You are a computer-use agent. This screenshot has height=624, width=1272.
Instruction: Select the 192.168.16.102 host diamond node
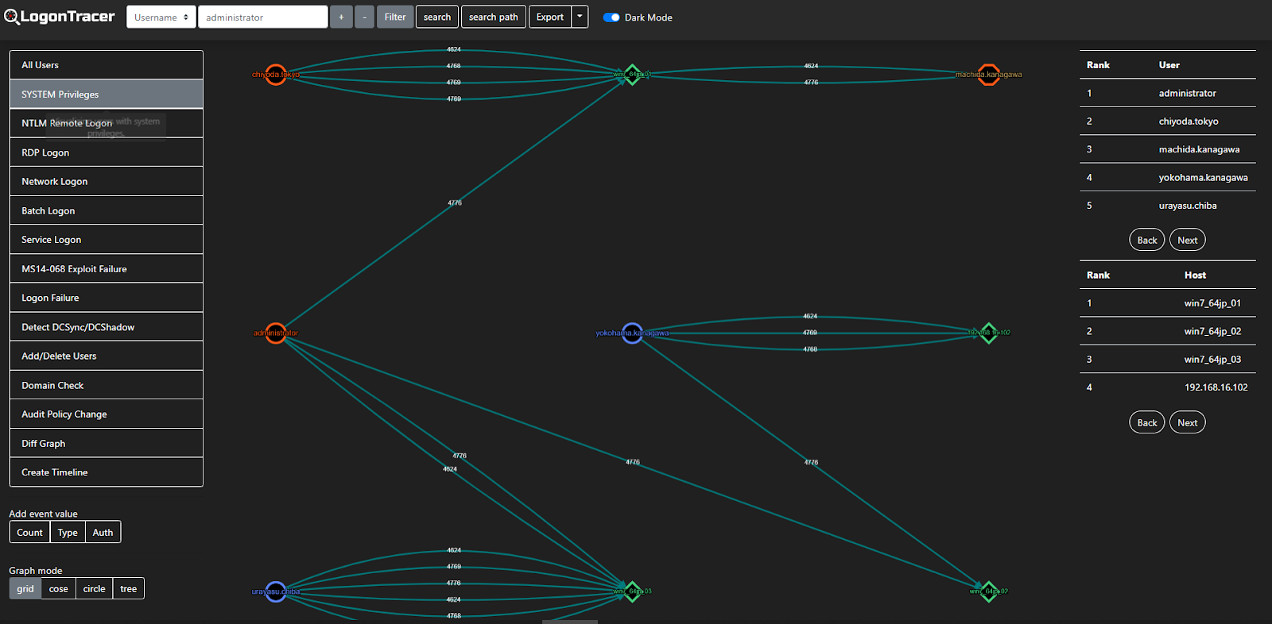click(988, 333)
